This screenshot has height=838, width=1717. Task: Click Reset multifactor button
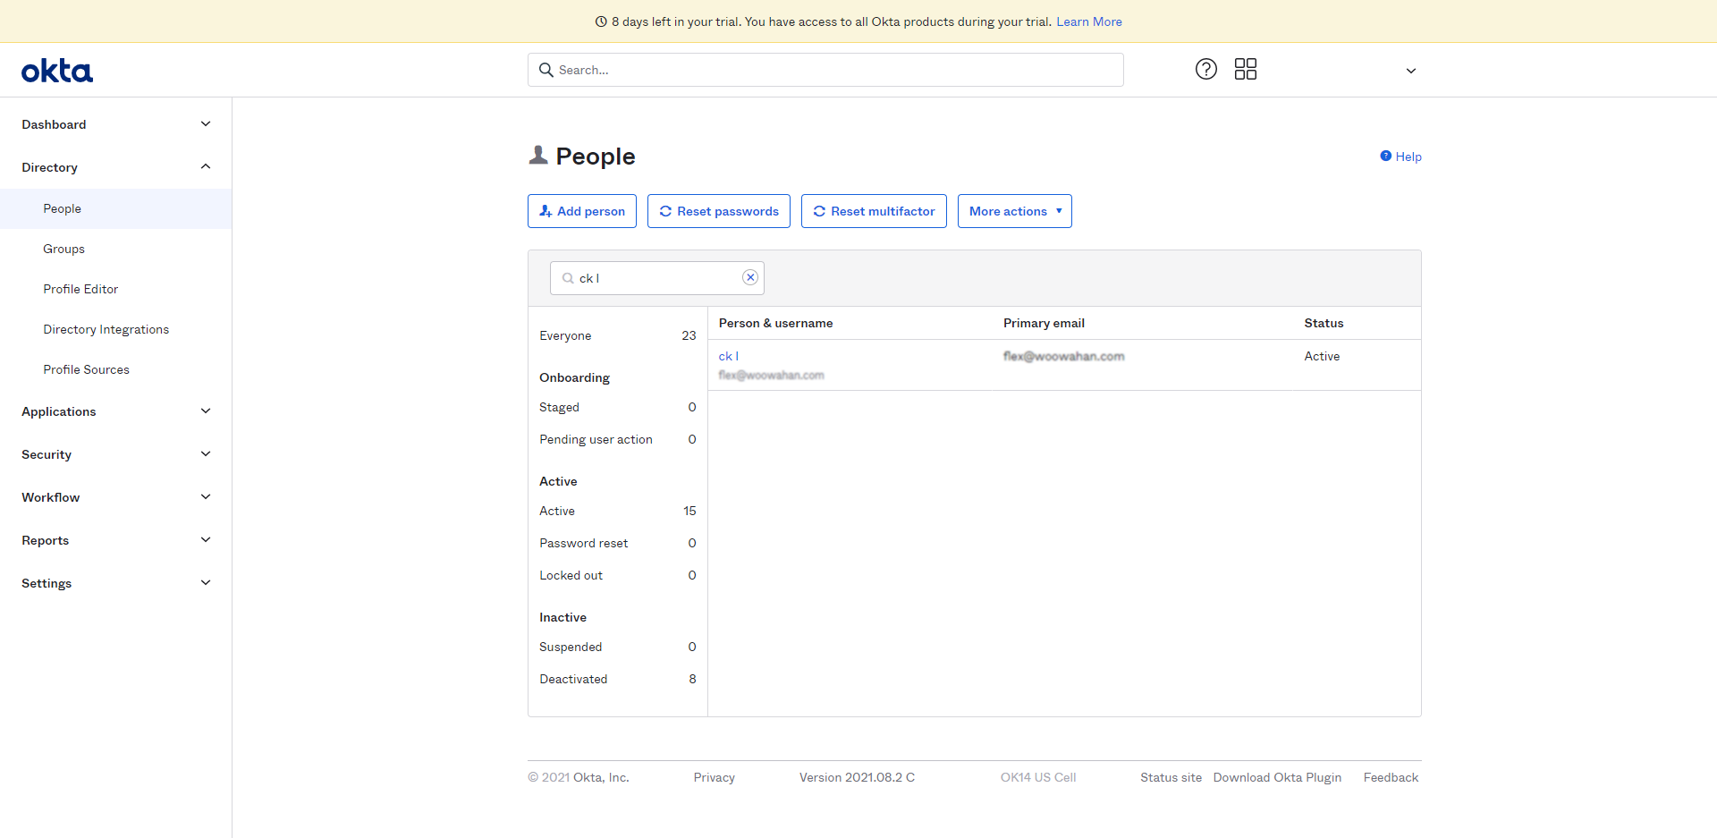pos(874,211)
